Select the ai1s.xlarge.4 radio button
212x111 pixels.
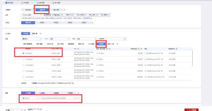tap(23, 59)
